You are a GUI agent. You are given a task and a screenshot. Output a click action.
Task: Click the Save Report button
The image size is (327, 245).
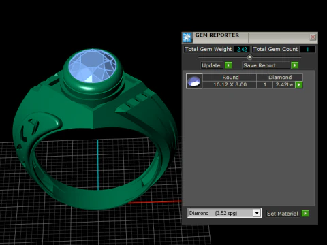(266, 65)
